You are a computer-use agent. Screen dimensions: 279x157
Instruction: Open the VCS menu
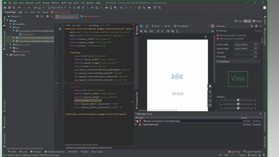pos(82,3)
